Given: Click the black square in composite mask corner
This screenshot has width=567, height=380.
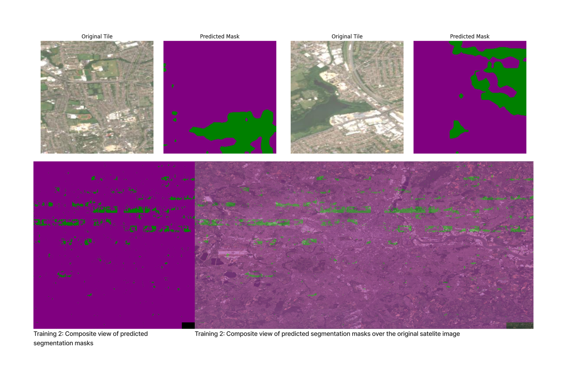Looking at the screenshot, I should click(x=188, y=326).
